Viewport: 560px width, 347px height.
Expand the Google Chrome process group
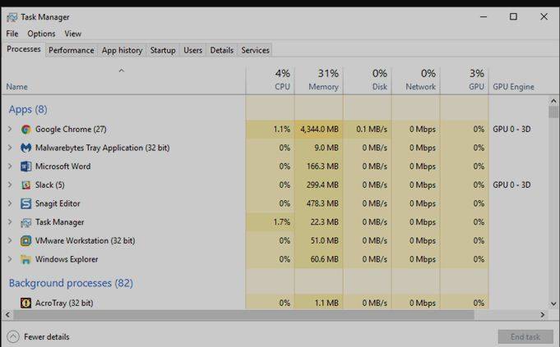coord(10,130)
